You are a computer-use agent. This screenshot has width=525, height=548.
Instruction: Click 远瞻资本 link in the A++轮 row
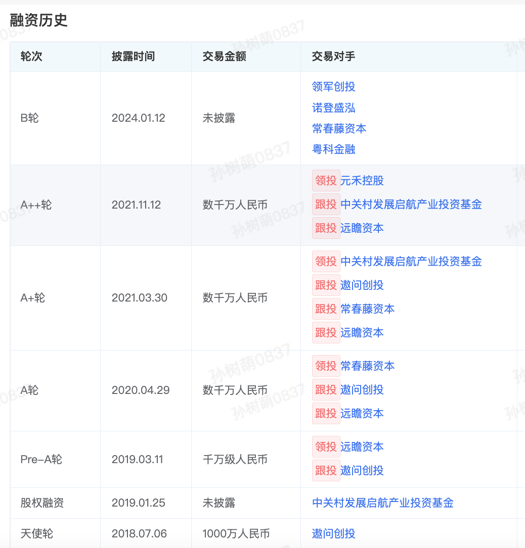(362, 228)
